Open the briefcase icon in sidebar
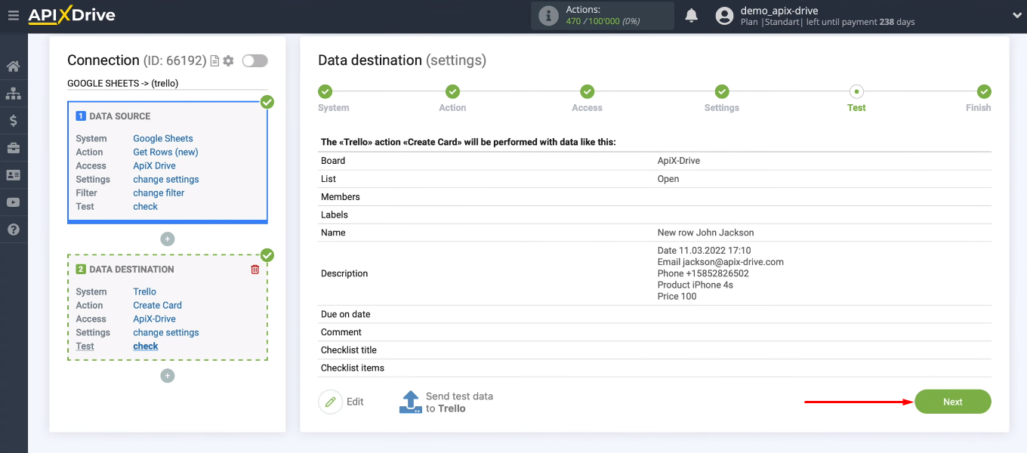The image size is (1027, 453). tap(13, 148)
